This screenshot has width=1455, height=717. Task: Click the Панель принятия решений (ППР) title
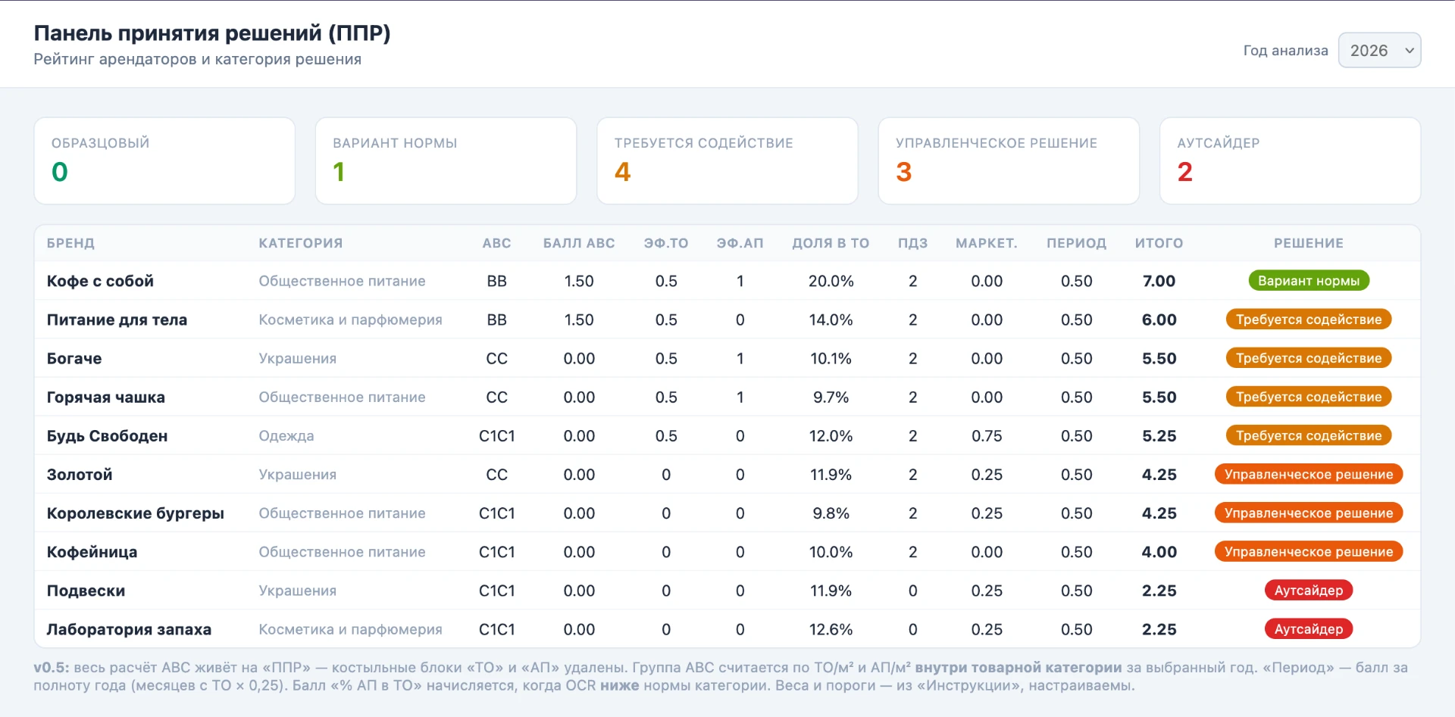(212, 33)
